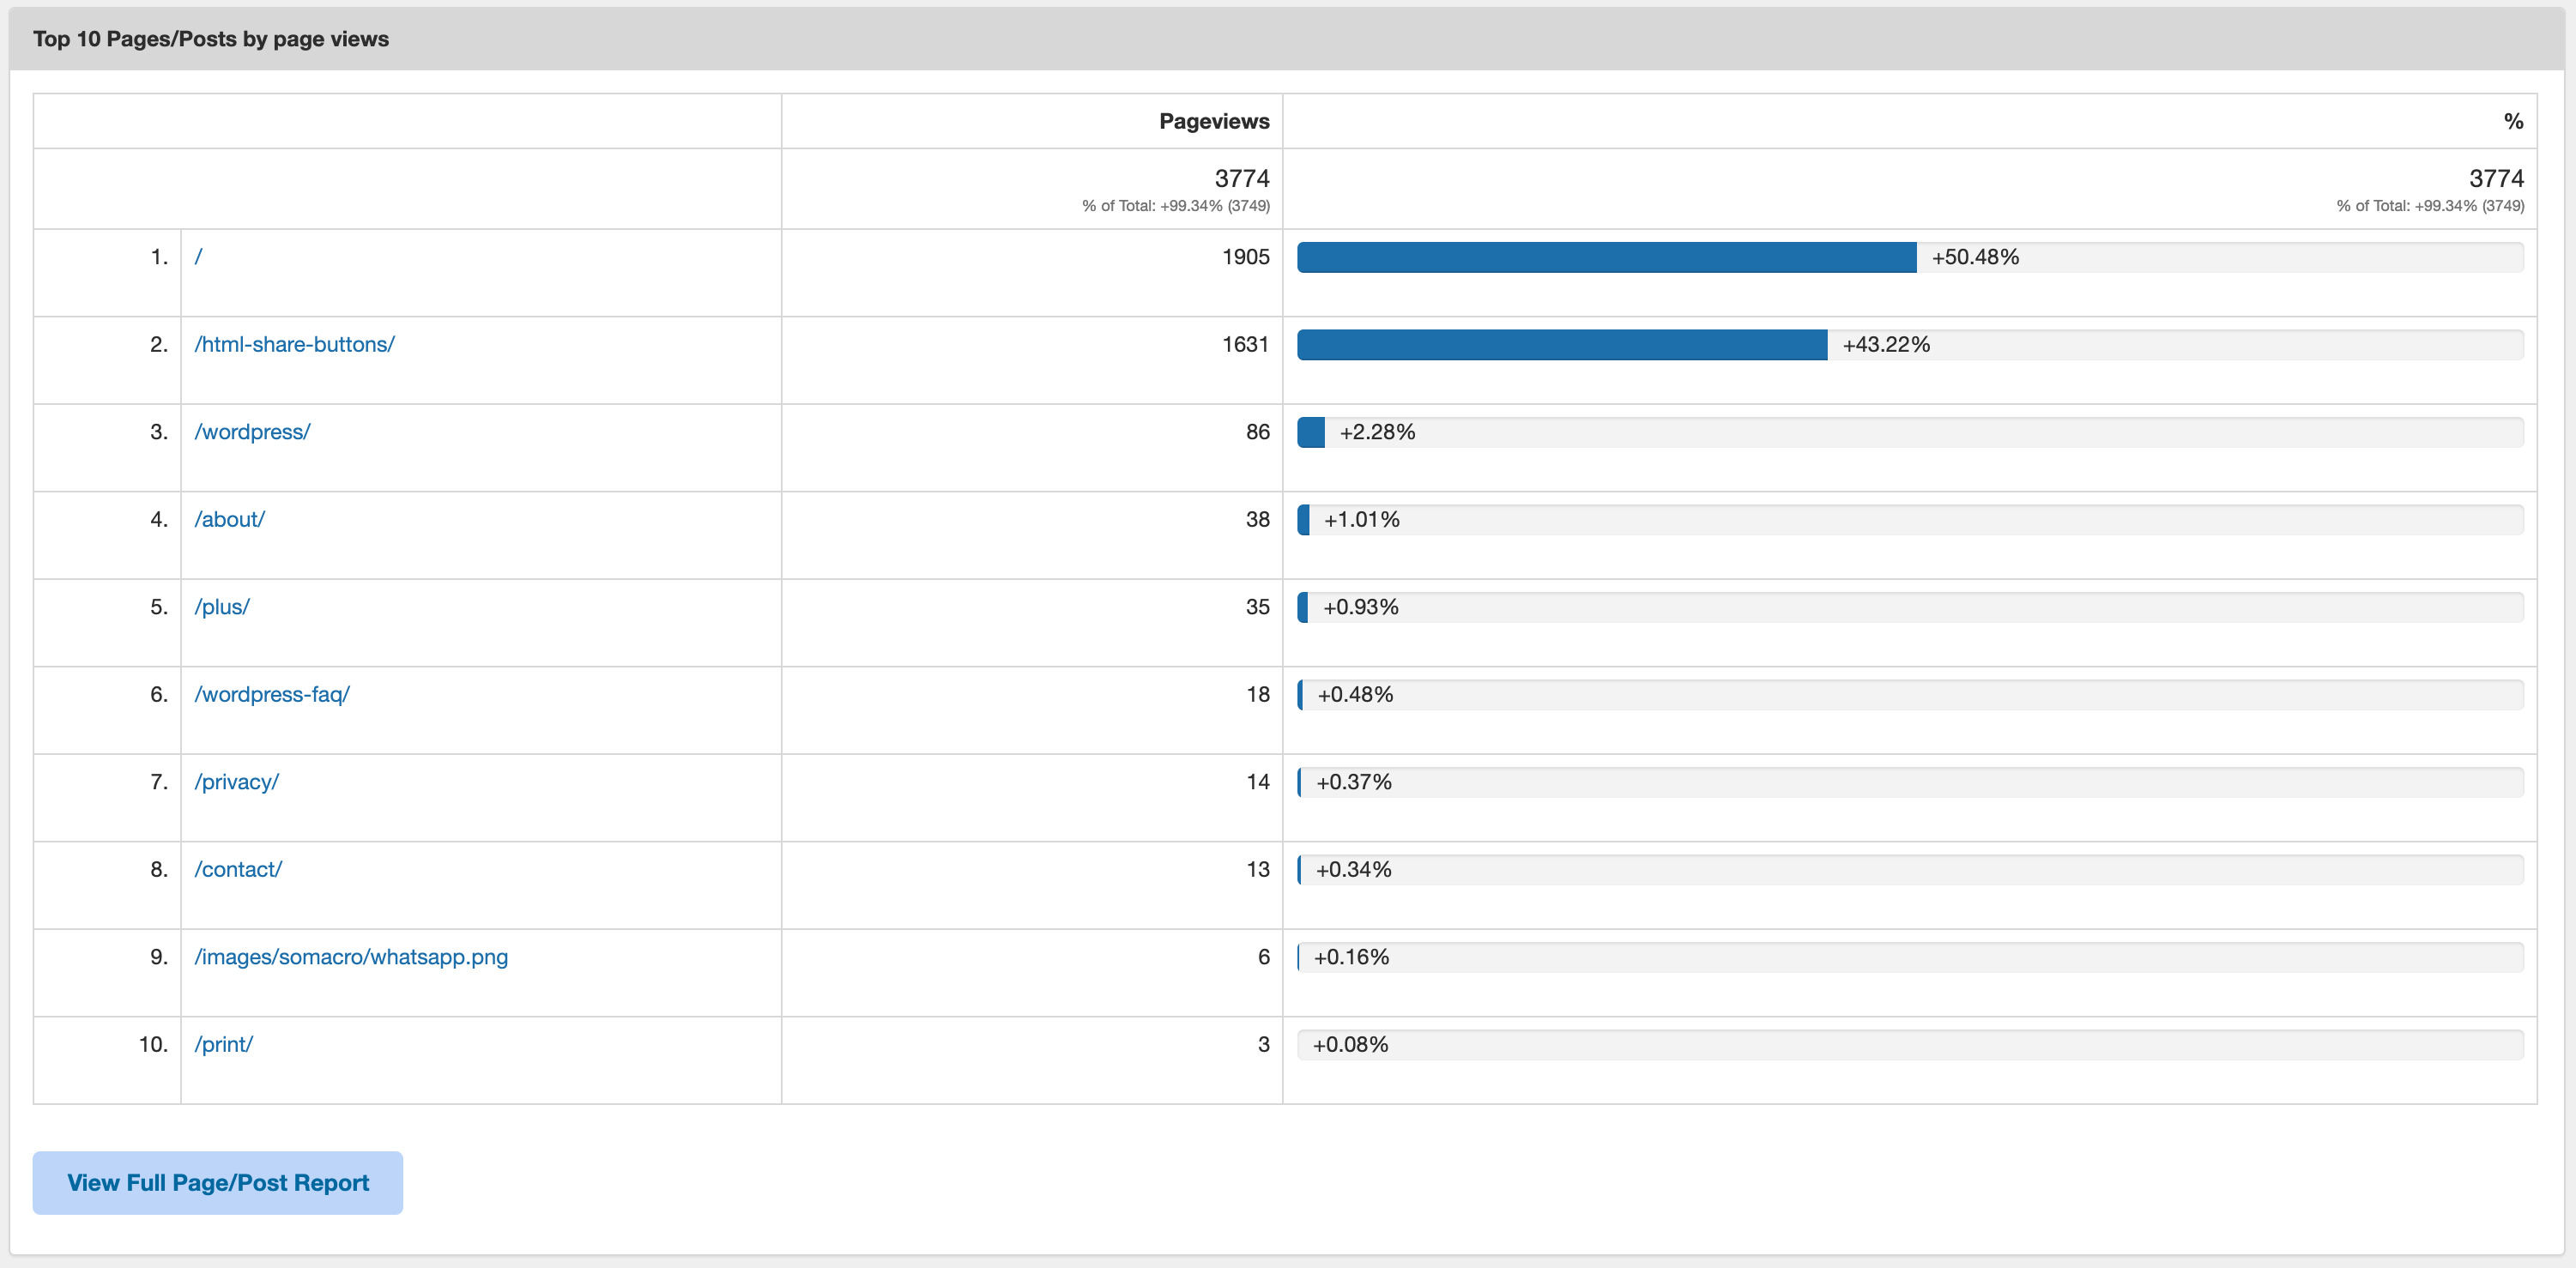Open the /html-share-buttons/ page link
This screenshot has height=1268, width=2576.
[x=294, y=344]
